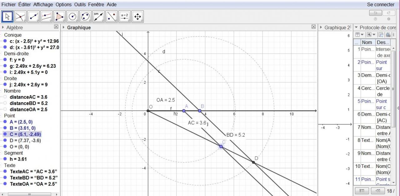Select the Move (arrow) tool

click(7, 17)
